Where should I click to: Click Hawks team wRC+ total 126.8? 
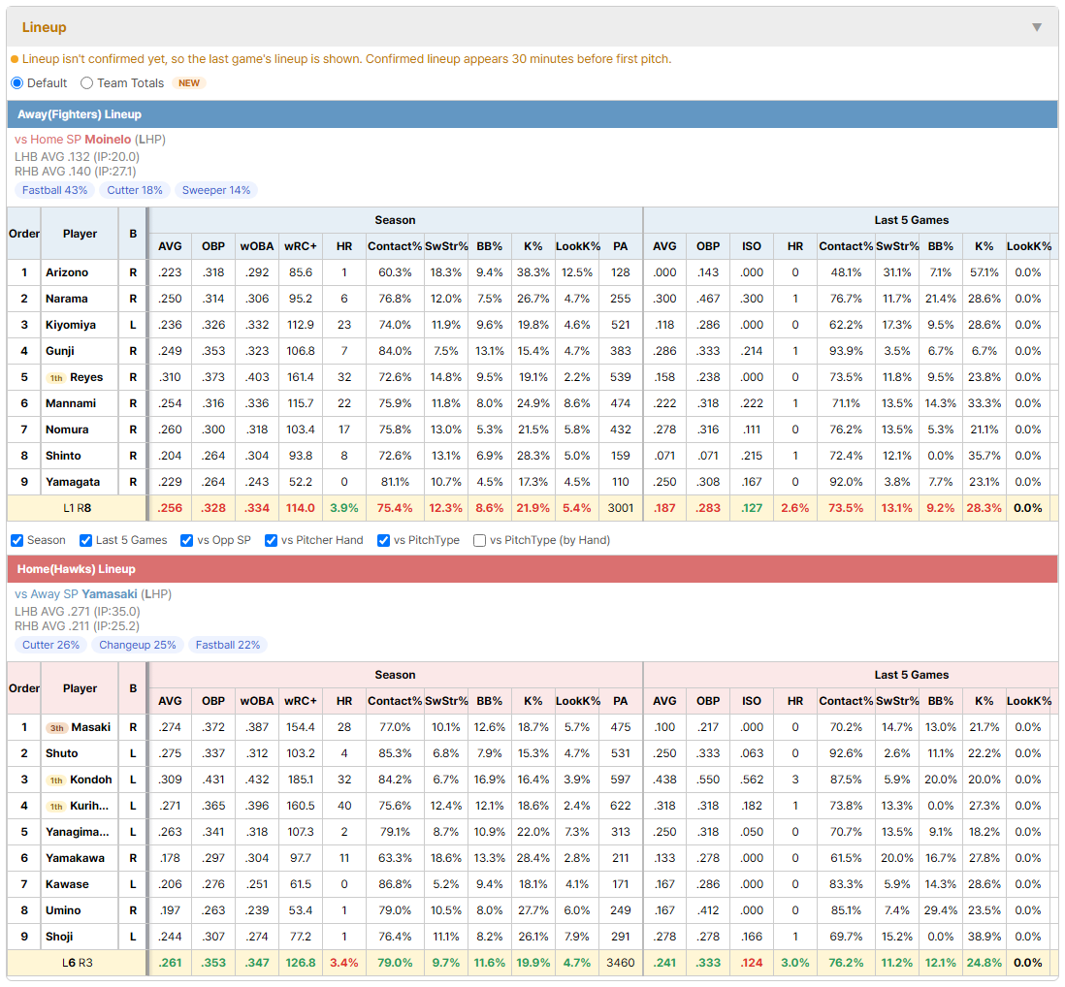tap(301, 963)
